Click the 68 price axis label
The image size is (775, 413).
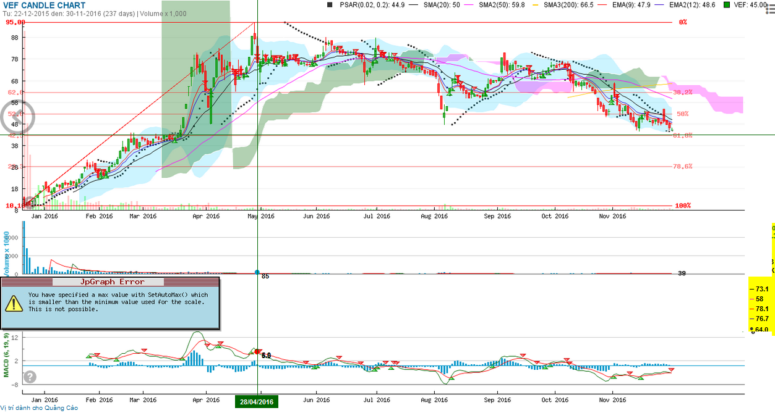pos(14,81)
